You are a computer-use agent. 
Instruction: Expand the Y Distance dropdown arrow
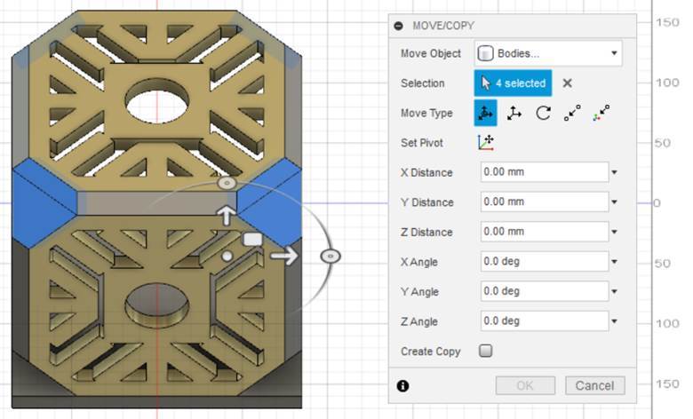(x=614, y=202)
